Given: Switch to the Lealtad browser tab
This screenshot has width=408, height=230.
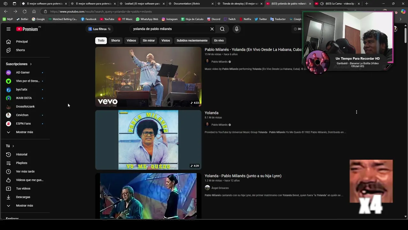Looking at the screenshot, I should coord(142,4).
